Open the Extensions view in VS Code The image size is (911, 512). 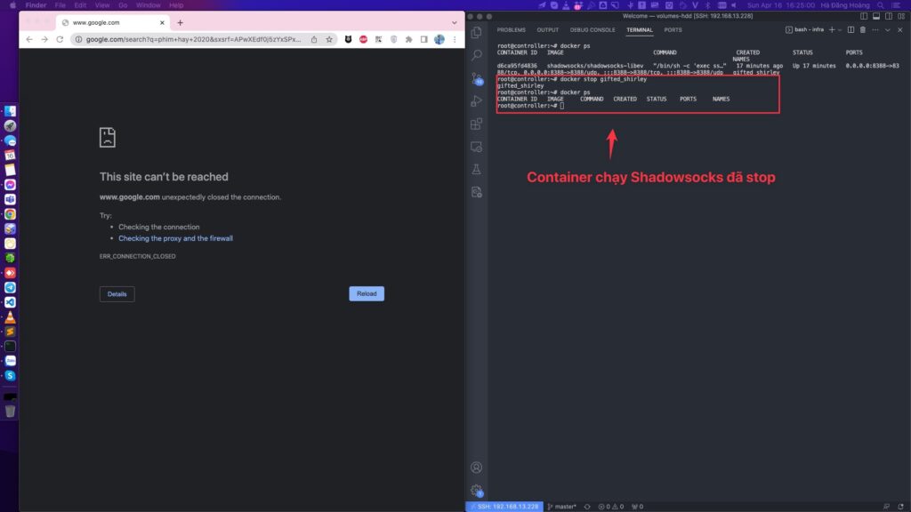tap(477, 124)
